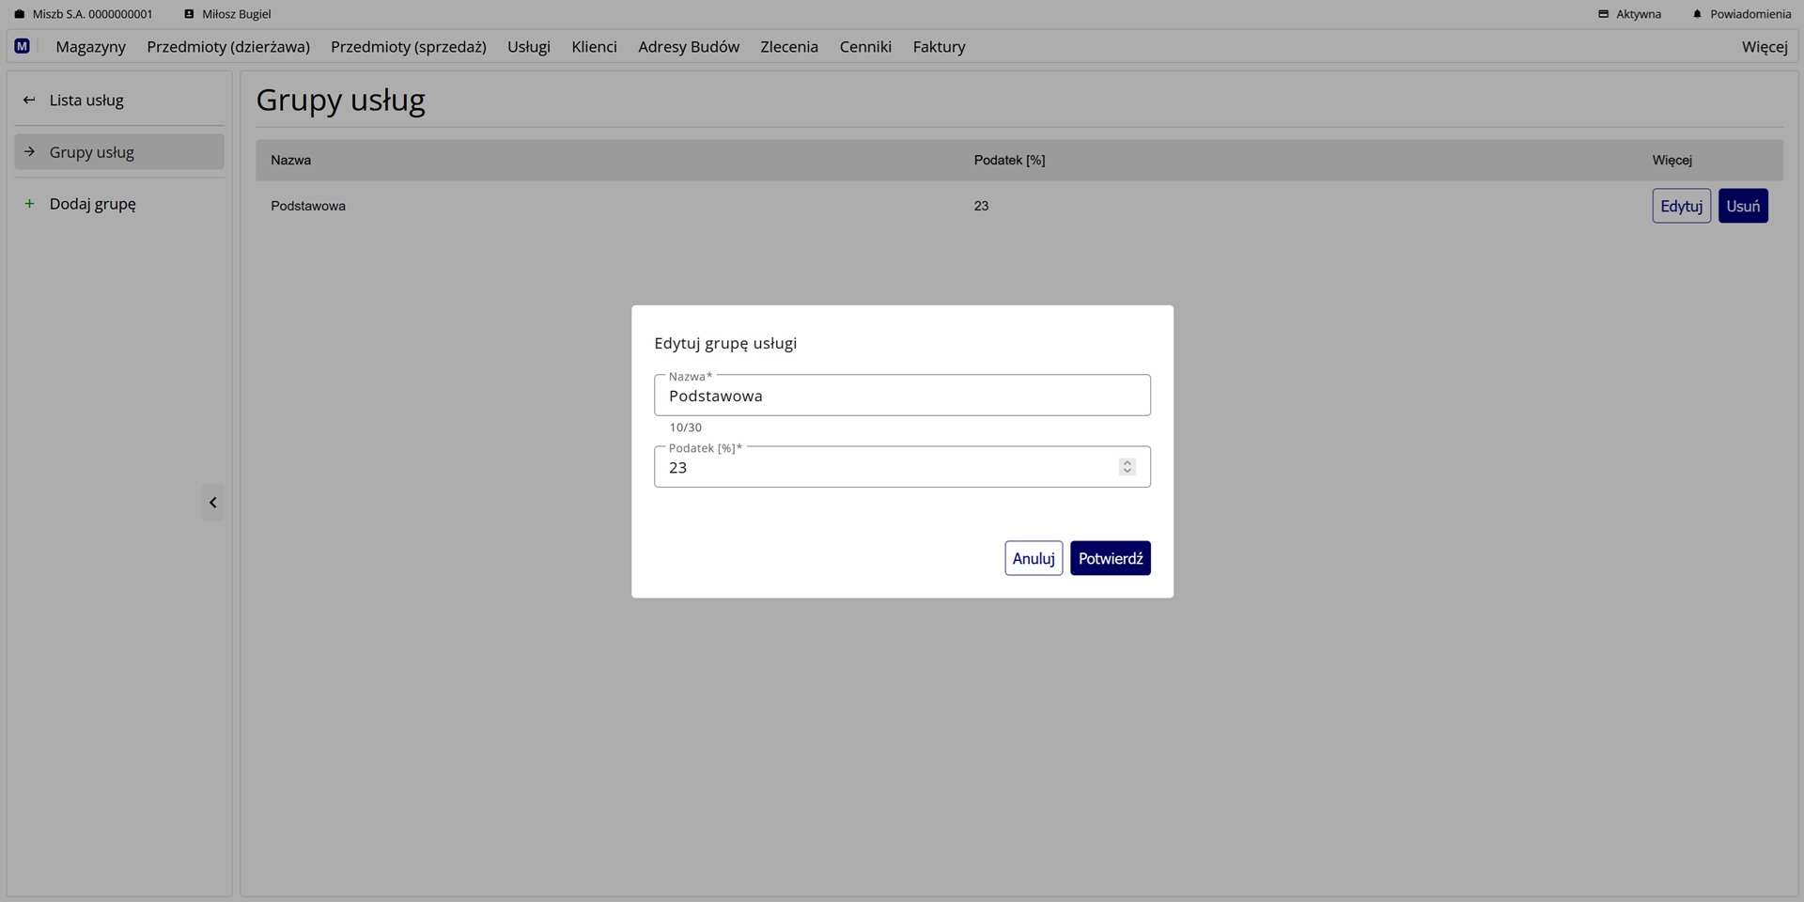Focus the Podatek [%] number field
1804x902 pixels.
point(883,467)
